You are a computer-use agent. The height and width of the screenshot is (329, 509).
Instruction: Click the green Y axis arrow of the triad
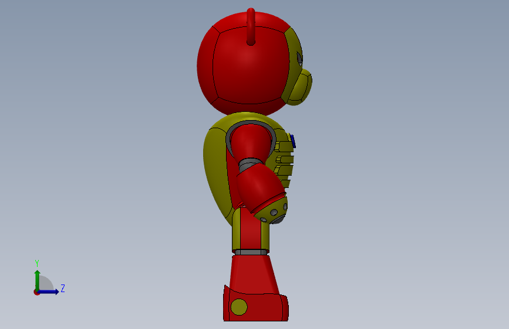click(x=38, y=280)
